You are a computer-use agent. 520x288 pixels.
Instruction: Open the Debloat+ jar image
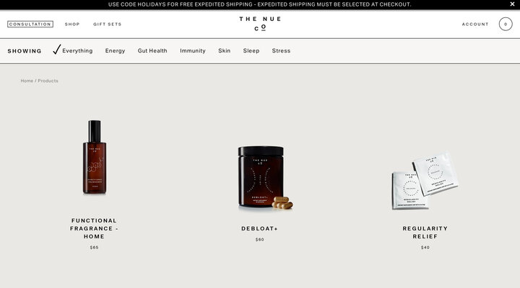coord(265,178)
